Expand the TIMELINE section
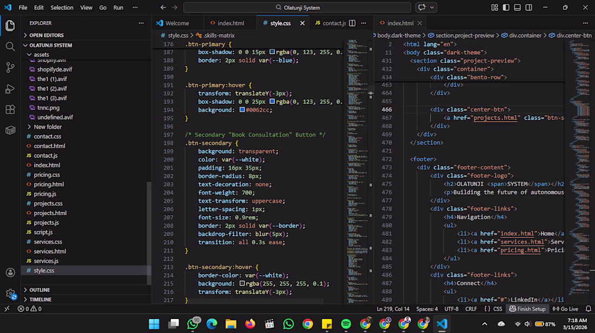 (40, 299)
